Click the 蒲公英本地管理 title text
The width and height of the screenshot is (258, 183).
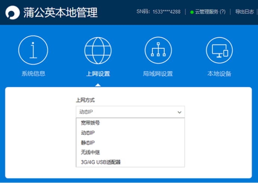[x=60, y=13]
